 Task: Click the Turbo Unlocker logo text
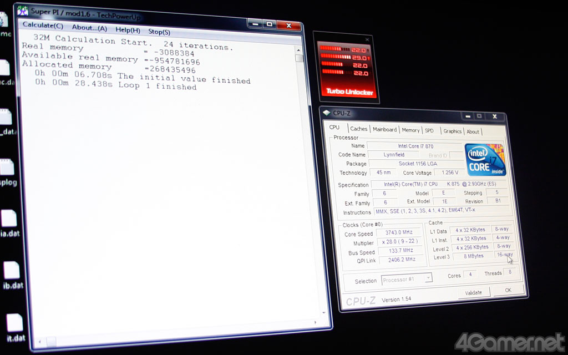click(349, 92)
